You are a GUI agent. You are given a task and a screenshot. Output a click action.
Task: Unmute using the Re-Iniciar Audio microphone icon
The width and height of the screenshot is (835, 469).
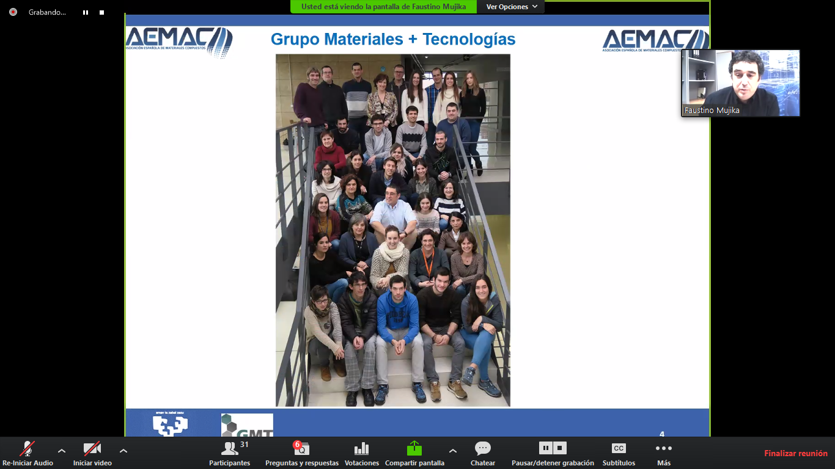[x=27, y=449]
